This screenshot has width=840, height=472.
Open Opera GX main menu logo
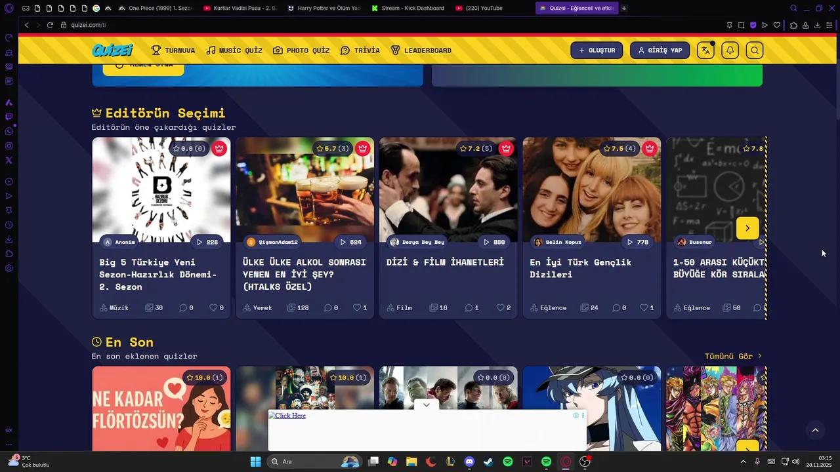[9, 9]
